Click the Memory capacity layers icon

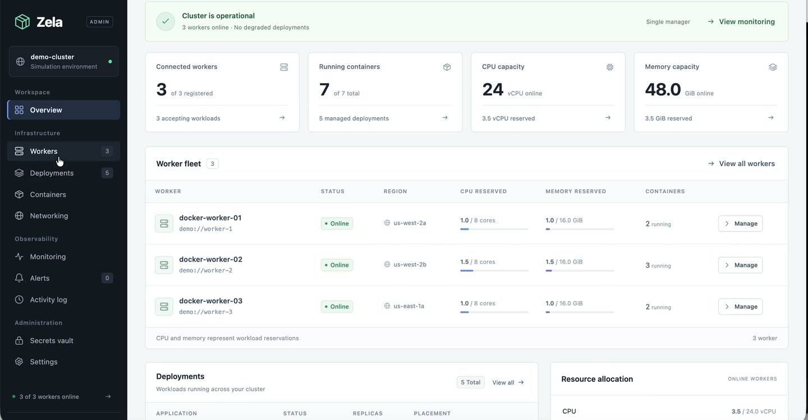(x=773, y=67)
